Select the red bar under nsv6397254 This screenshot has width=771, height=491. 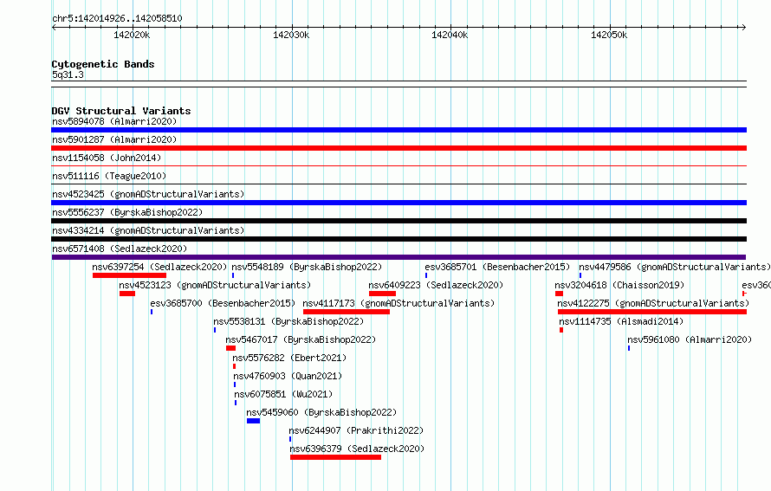click(x=129, y=275)
